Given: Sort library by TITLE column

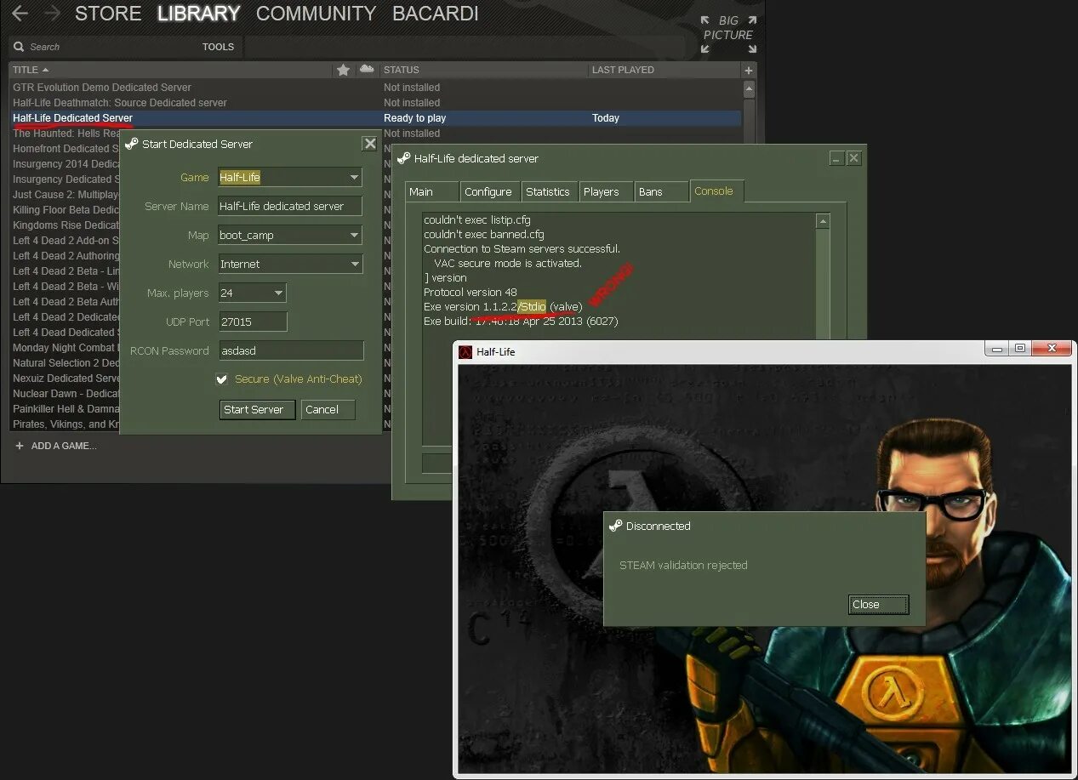Looking at the screenshot, I should 31,70.
